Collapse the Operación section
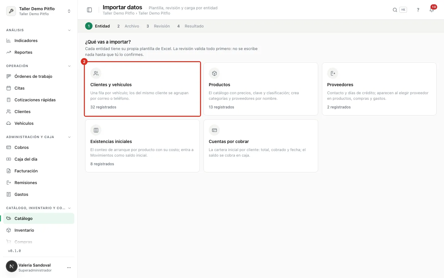 [x=69, y=66]
